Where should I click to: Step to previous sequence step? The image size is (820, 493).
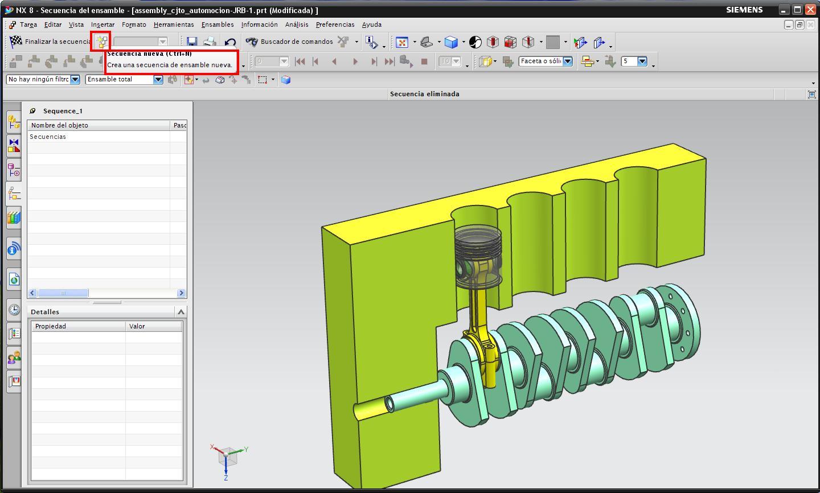(316, 61)
